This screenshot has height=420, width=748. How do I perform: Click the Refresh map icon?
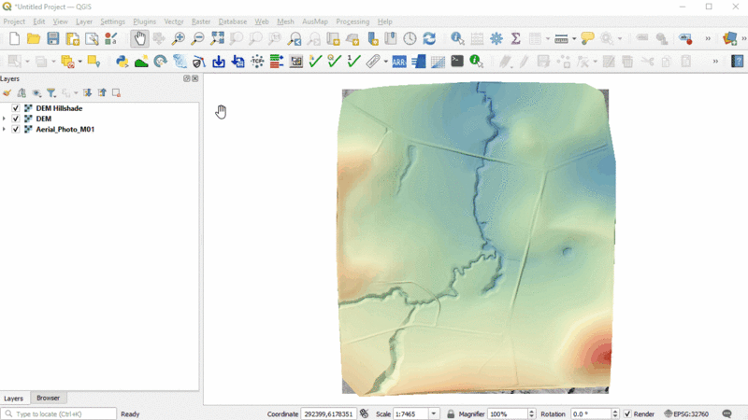click(x=429, y=39)
